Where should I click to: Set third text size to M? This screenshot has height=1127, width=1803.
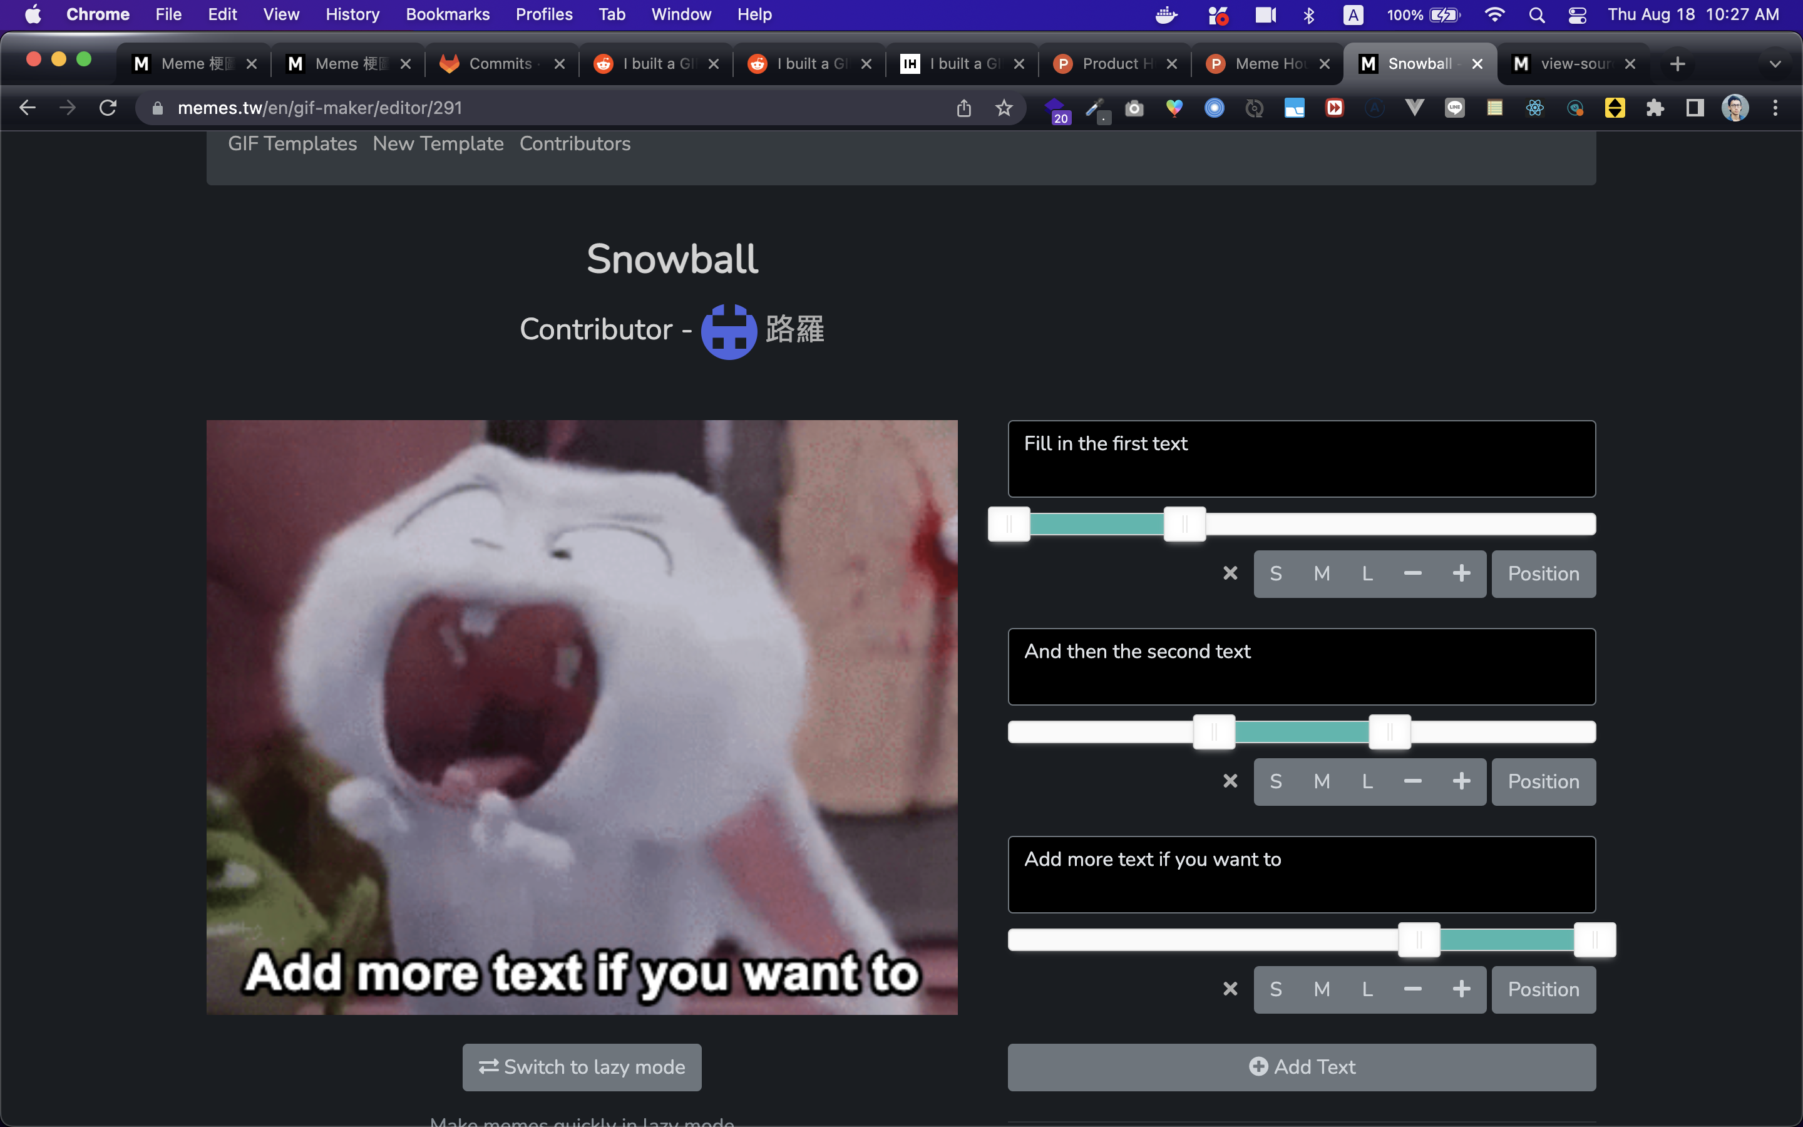click(1322, 989)
